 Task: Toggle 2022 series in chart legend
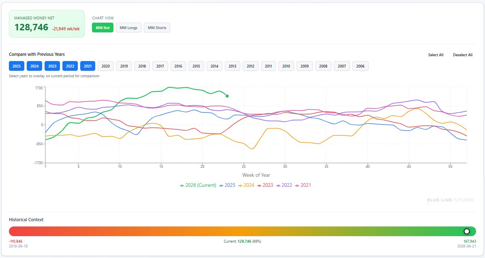coord(284,185)
